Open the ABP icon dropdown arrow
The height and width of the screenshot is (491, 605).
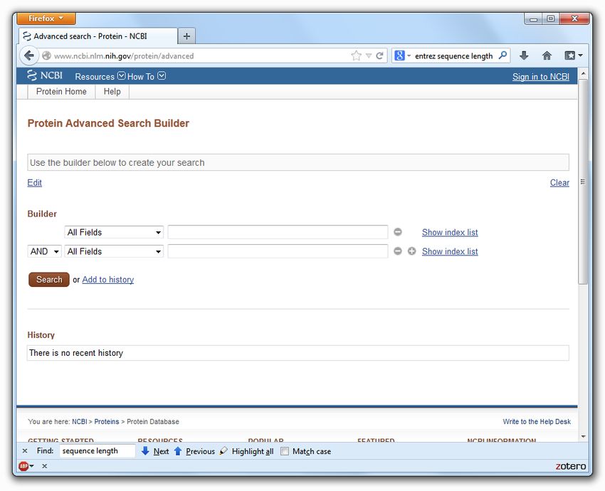point(31,466)
